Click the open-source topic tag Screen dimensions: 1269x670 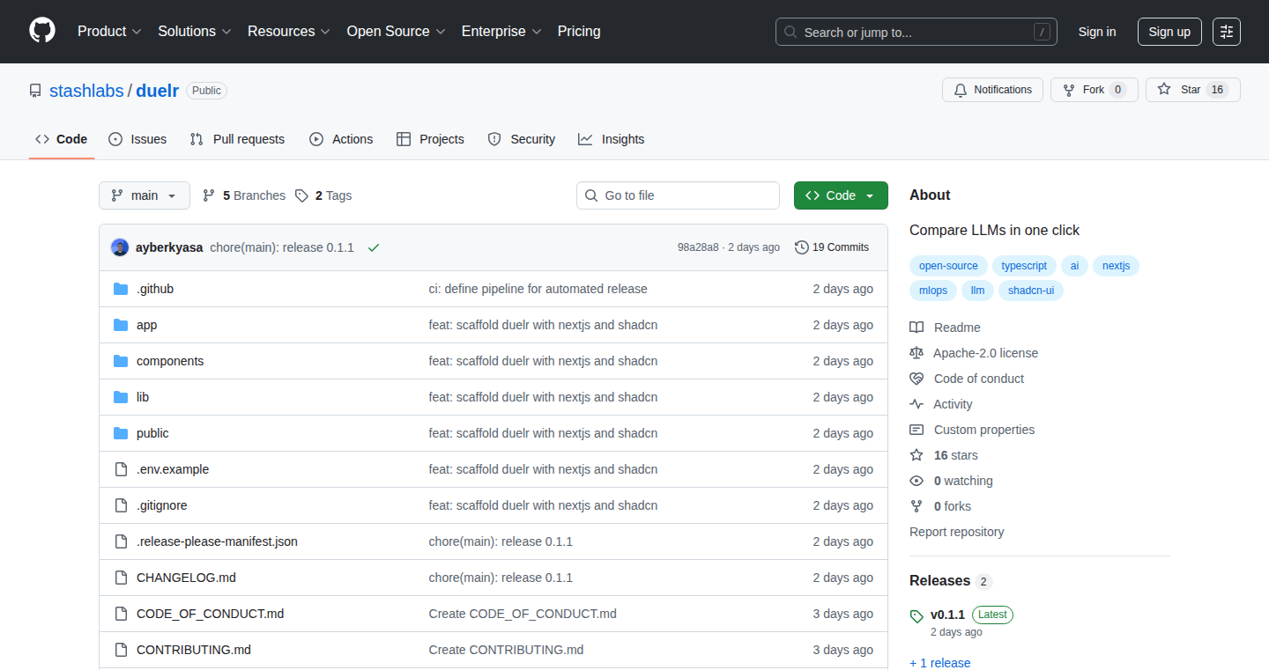pyautogui.click(x=948, y=266)
